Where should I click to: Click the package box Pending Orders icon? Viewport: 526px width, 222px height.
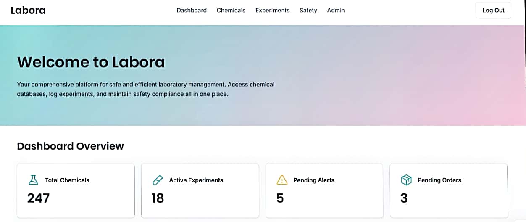click(x=406, y=180)
